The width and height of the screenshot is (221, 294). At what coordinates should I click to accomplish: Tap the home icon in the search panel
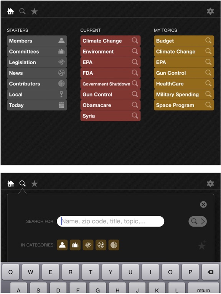(x=11, y=183)
